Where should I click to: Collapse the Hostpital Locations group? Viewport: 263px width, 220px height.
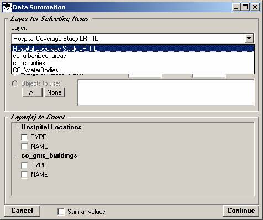tap(16, 127)
